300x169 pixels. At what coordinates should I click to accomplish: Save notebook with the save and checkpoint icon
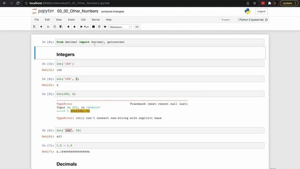[x=34, y=27]
